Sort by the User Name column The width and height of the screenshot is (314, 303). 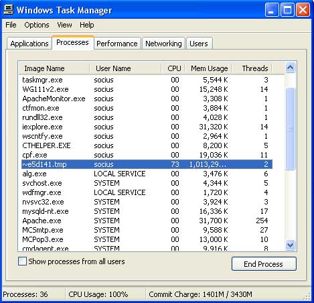125,68
